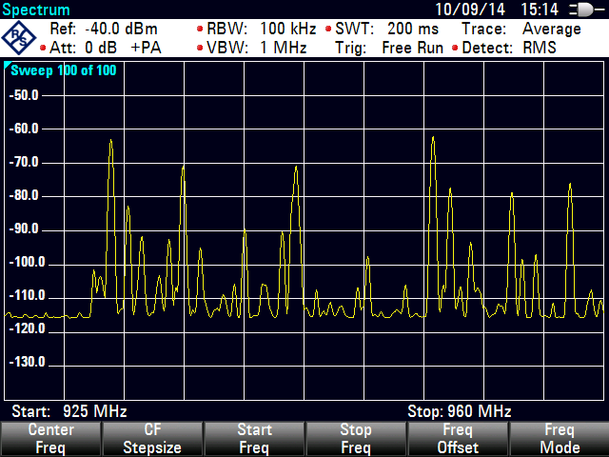Viewport: 609px width, 457px height.
Task: Click the red dot beside Att
Action: (43, 49)
